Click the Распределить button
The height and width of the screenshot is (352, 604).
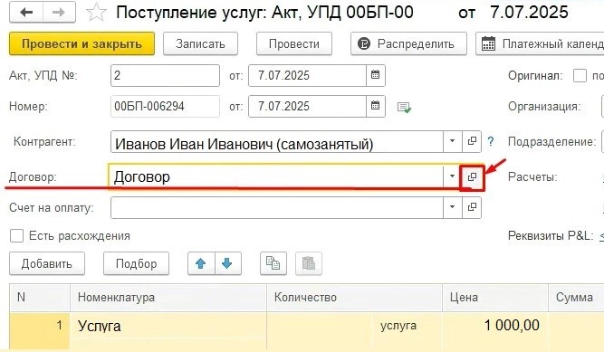click(408, 43)
